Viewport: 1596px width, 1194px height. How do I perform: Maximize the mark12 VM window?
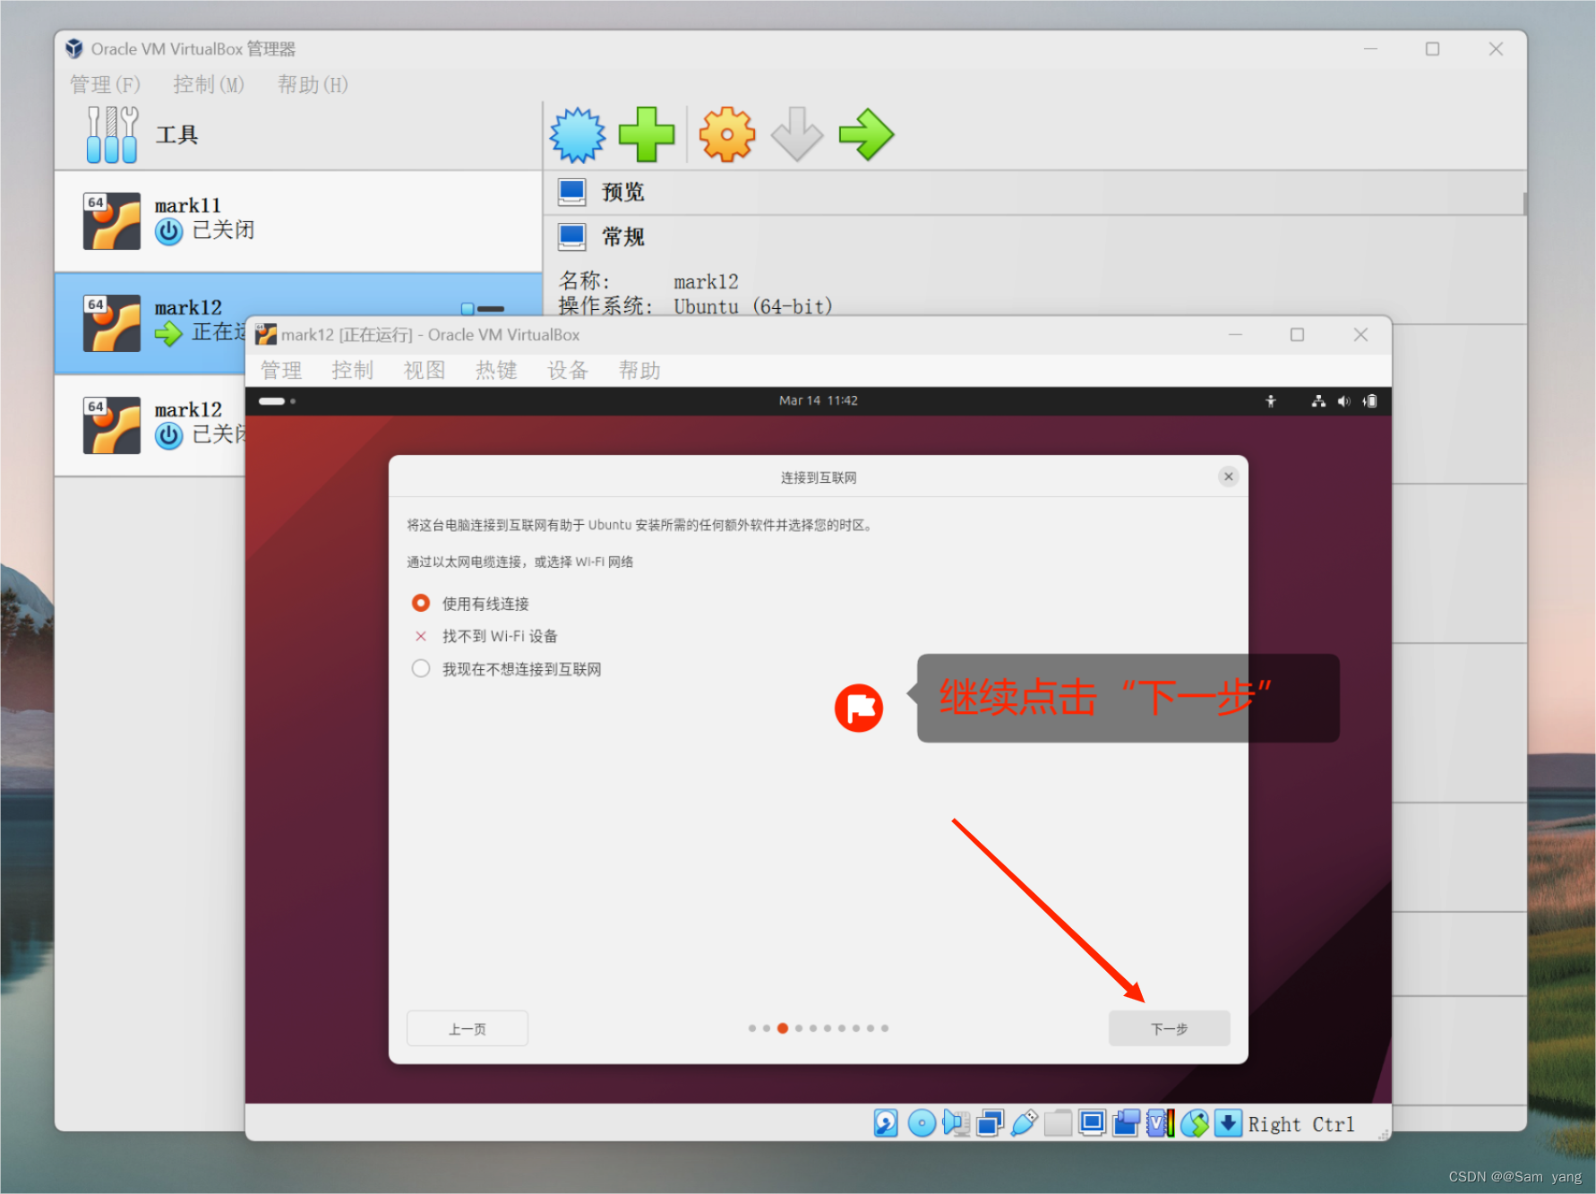click(1297, 334)
